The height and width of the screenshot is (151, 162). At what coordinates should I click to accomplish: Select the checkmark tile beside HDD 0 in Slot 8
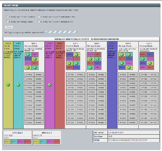click(x=129, y=68)
